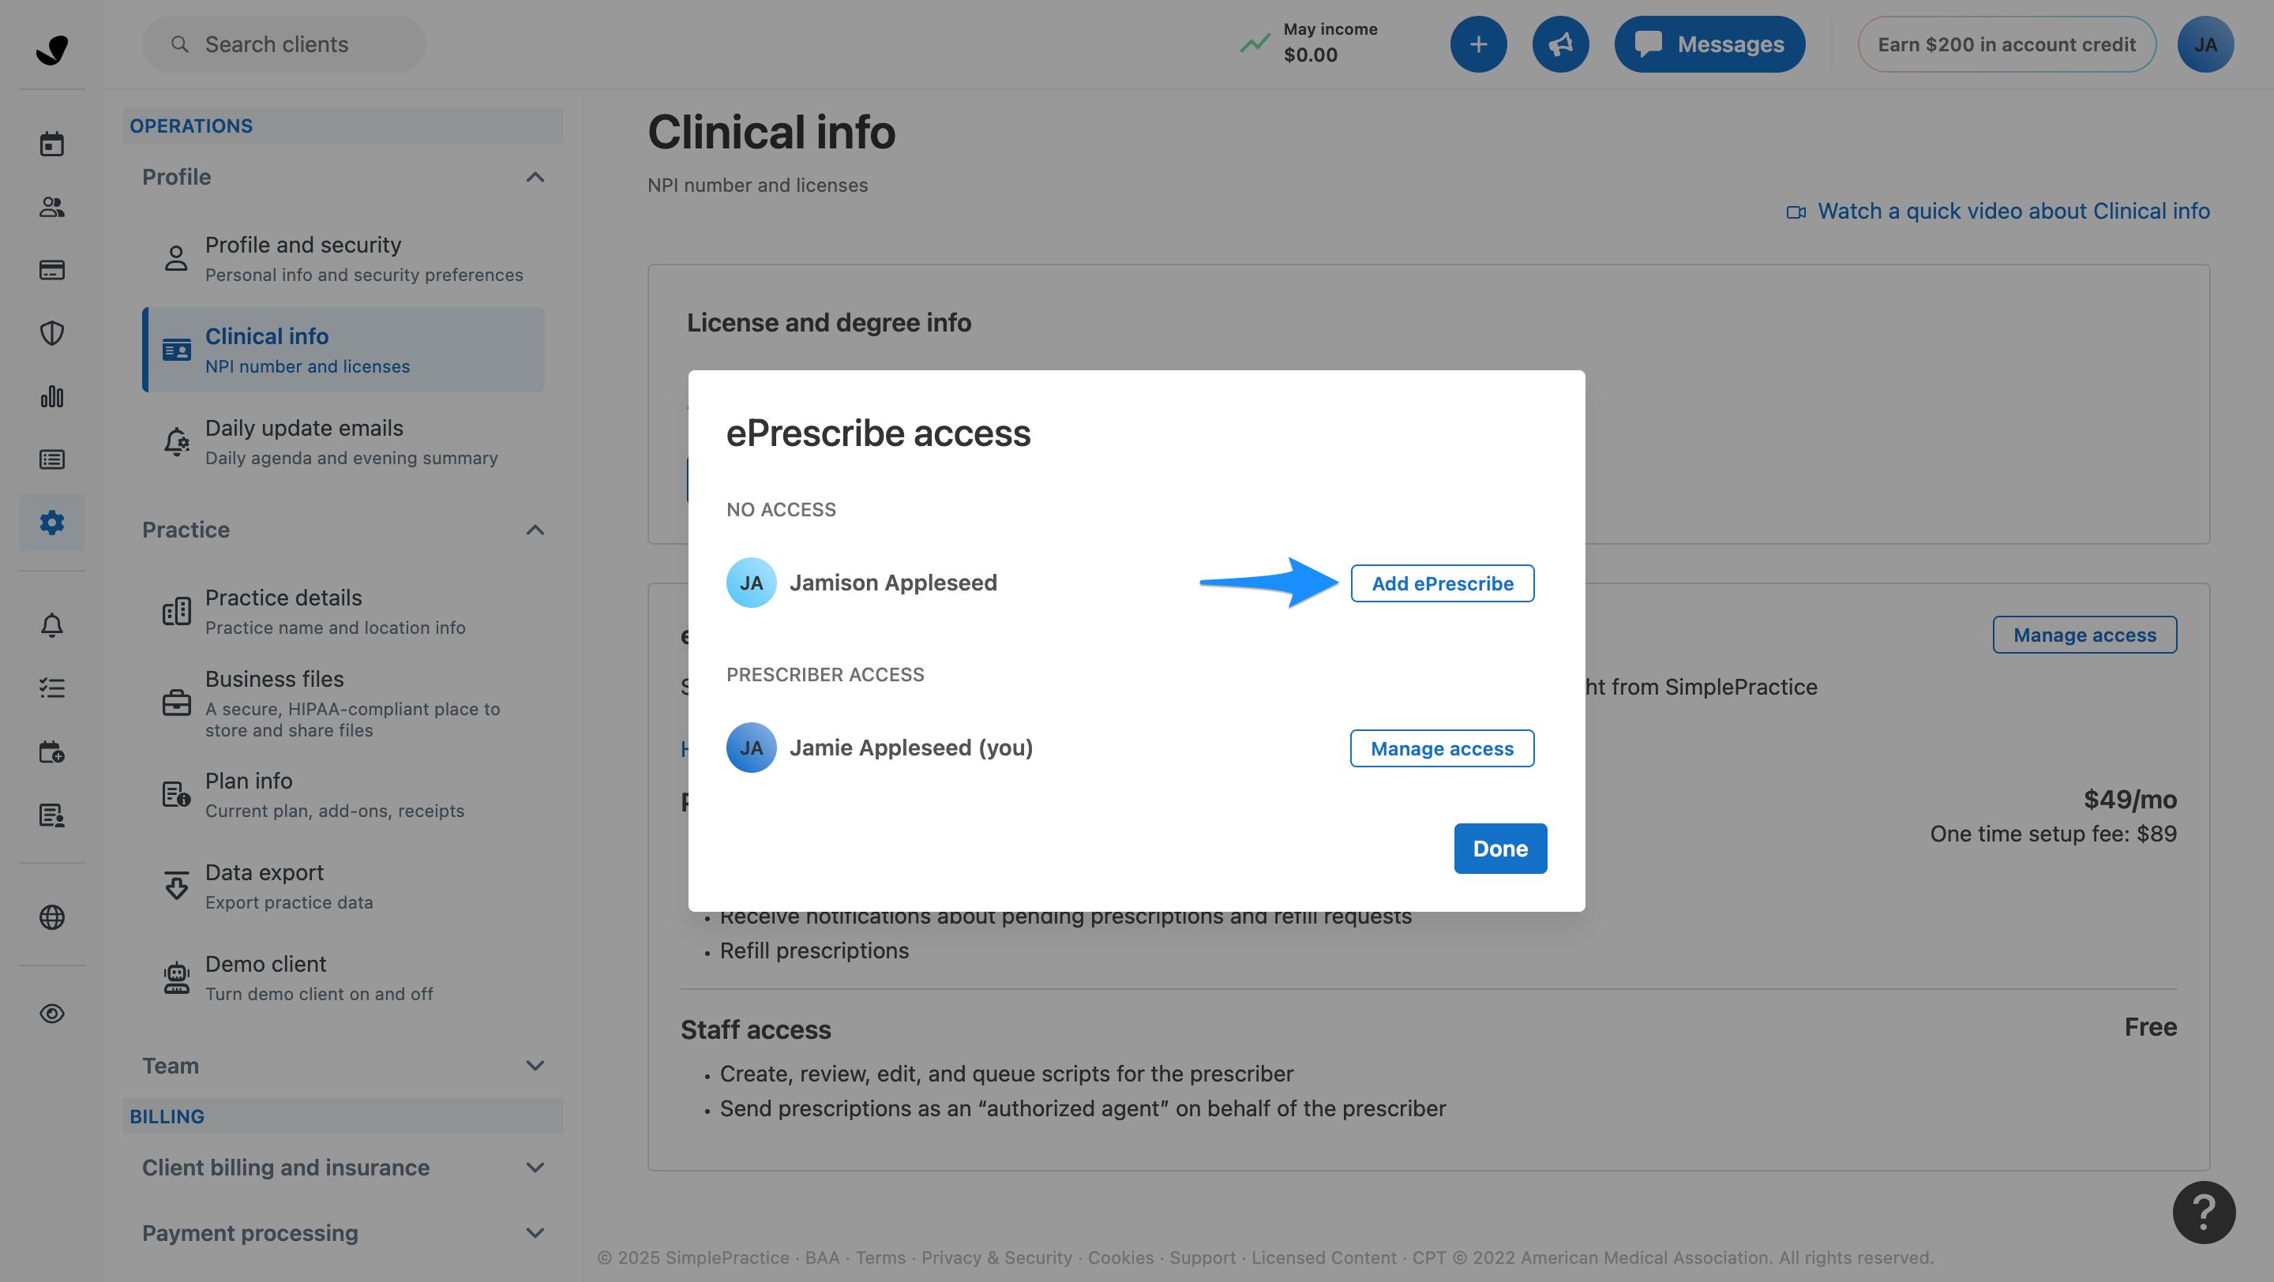2274x1282 pixels.
Task: Click the Search clients field
Action: [x=284, y=44]
